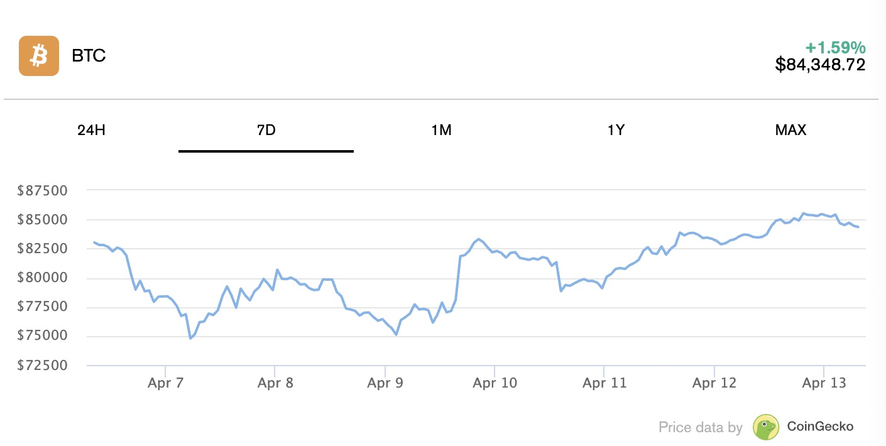Screen dimensions: 886x446
Task: Click the +1.59% price change value
Action: click(x=835, y=48)
